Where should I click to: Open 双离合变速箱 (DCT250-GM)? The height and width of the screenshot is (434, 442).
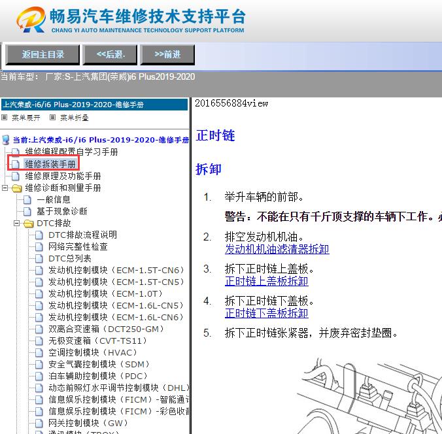[x=107, y=329]
